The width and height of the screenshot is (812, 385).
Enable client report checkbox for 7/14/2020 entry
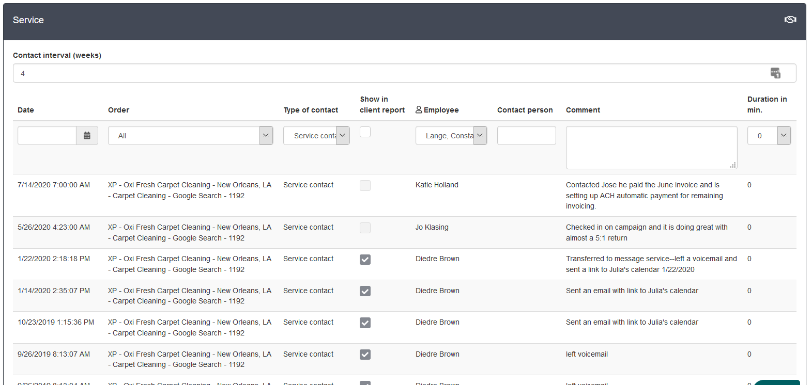(x=365, y=186)
